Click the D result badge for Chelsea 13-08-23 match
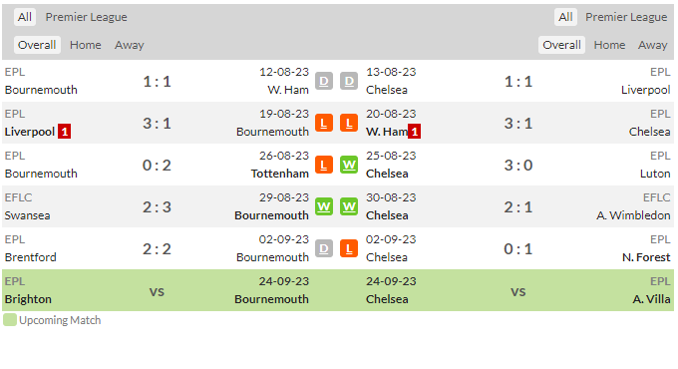The width and height of the screenshot is (678, 369). (349, 81)
